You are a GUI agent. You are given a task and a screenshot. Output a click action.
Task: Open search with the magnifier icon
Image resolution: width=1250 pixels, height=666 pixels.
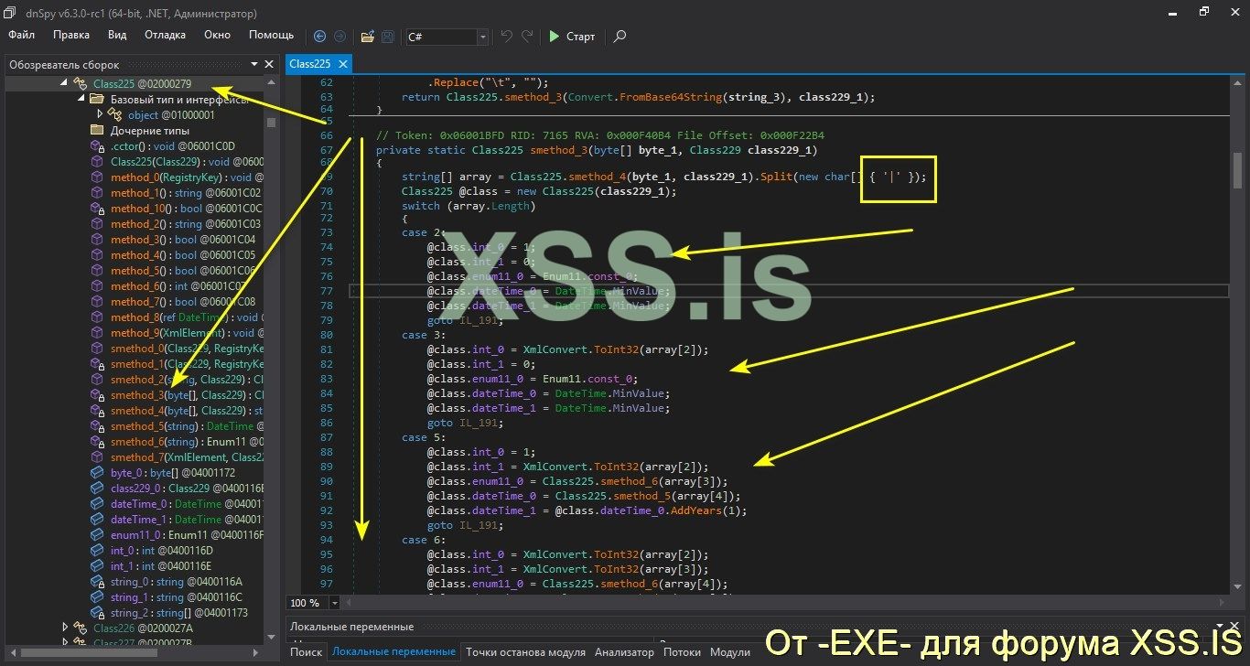[620, 37]
